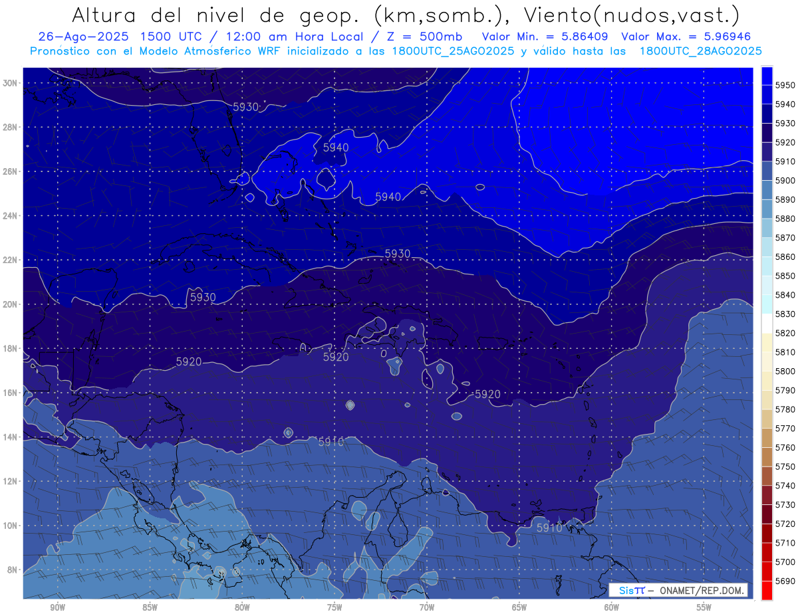Image resolution: width=798 pixels, height=616 pixels.
Task: Click the 5820 colorbar value
Action: (x=785, y=333)
